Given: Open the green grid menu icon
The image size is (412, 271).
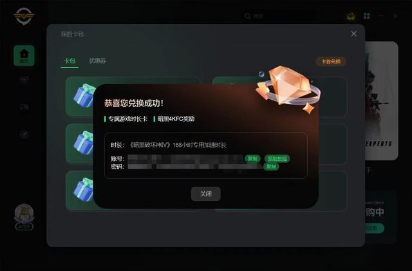Looking at the screenshot, I should pos(367,16).
